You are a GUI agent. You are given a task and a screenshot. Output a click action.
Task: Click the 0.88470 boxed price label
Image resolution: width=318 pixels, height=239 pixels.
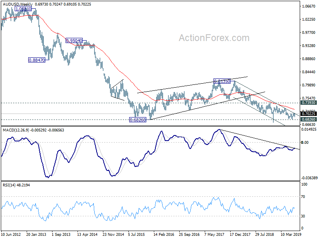(37, 60)
